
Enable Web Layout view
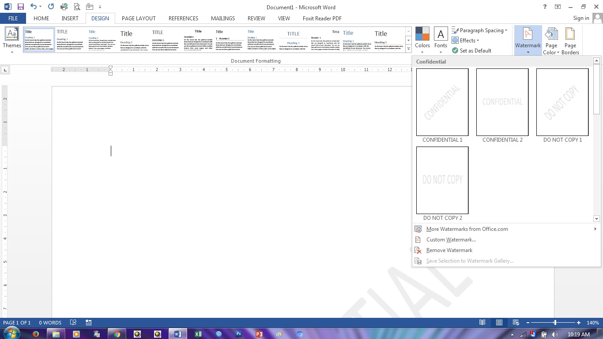(x=516, y=322)
